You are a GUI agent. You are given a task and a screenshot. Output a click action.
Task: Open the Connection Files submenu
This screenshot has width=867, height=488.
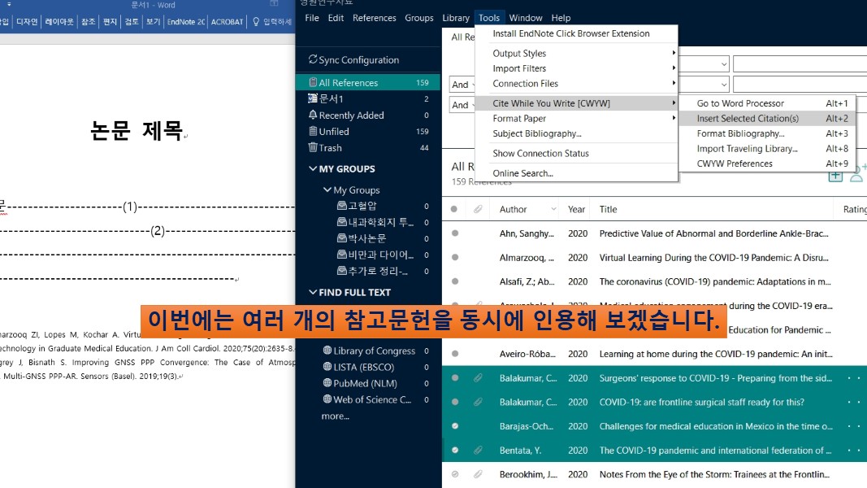(x=576, y=84)
